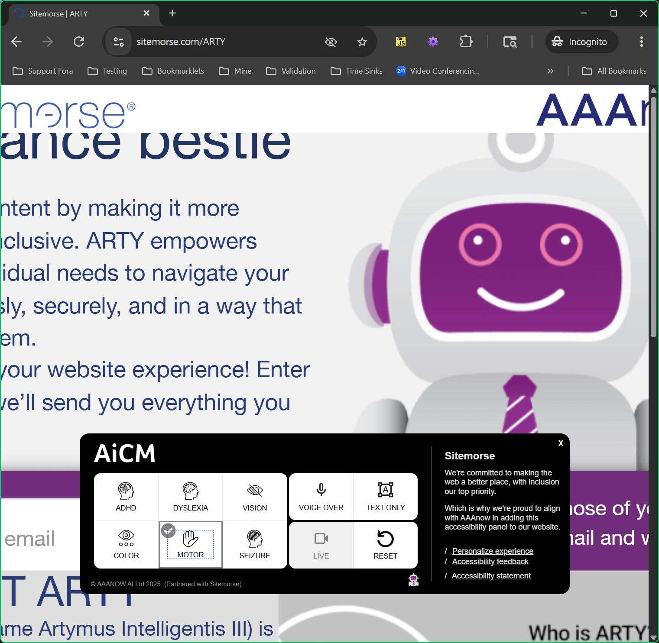659x643 pixels.
Task: Enable the Seizure safe profile
Action: tap(255, 545)
